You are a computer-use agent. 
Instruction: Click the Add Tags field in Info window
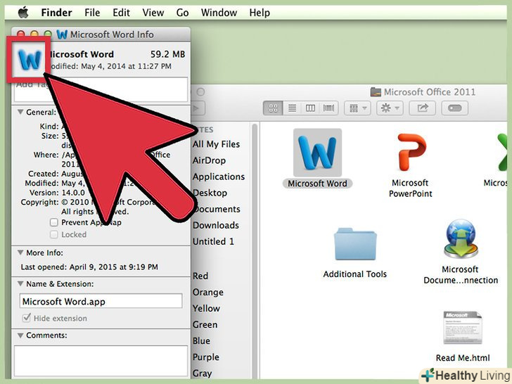(x=101, y=89)
